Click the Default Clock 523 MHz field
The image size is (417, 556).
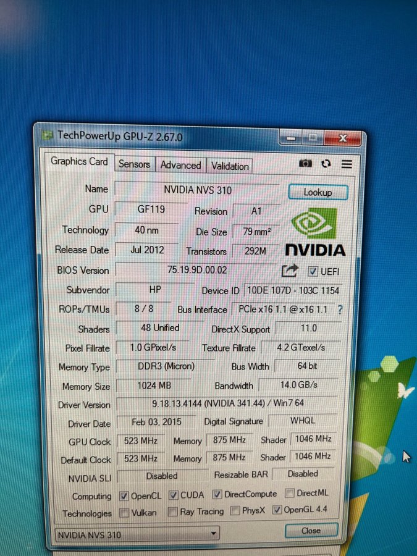[x=141, y=458]
